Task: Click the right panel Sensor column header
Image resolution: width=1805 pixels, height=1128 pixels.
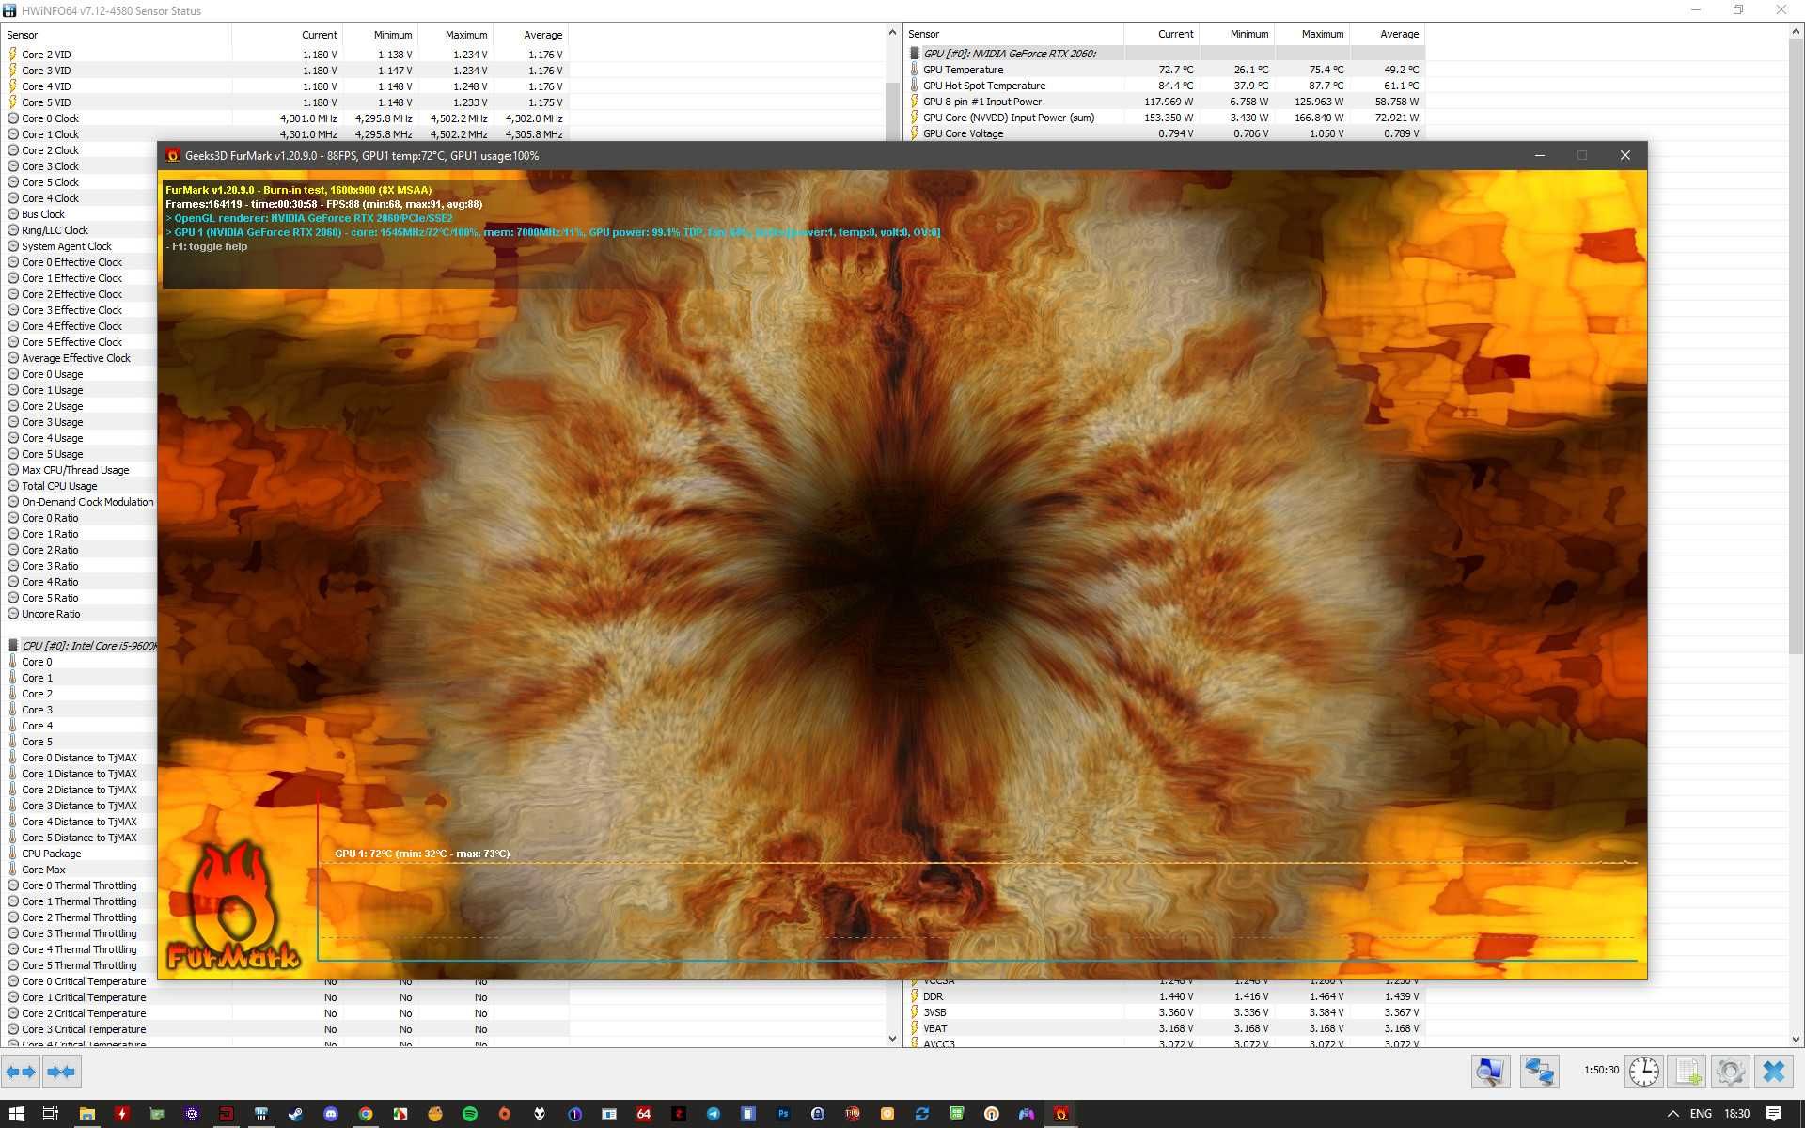Action: [1013, 34]
